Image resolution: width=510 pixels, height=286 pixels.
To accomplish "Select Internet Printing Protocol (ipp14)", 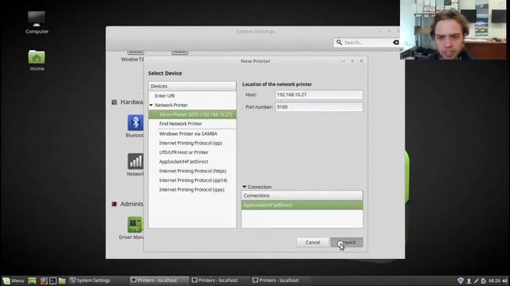I will tap(192, 180).
